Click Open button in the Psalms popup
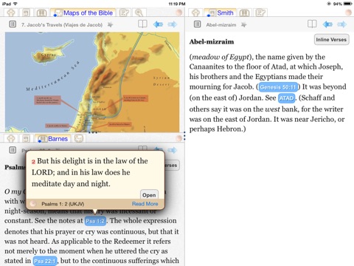354x266 pixels. pyautogui.click(x=149, y=195)
